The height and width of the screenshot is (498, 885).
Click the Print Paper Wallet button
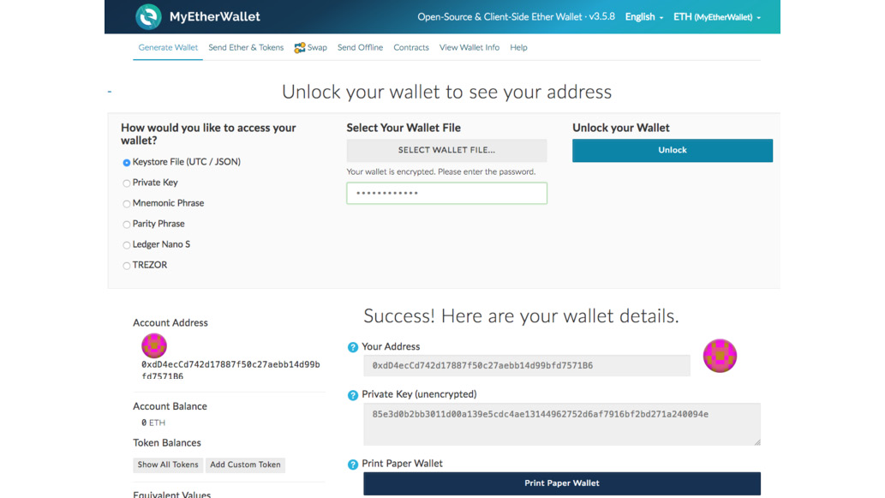pyautogui.click(x=562, y=483)
